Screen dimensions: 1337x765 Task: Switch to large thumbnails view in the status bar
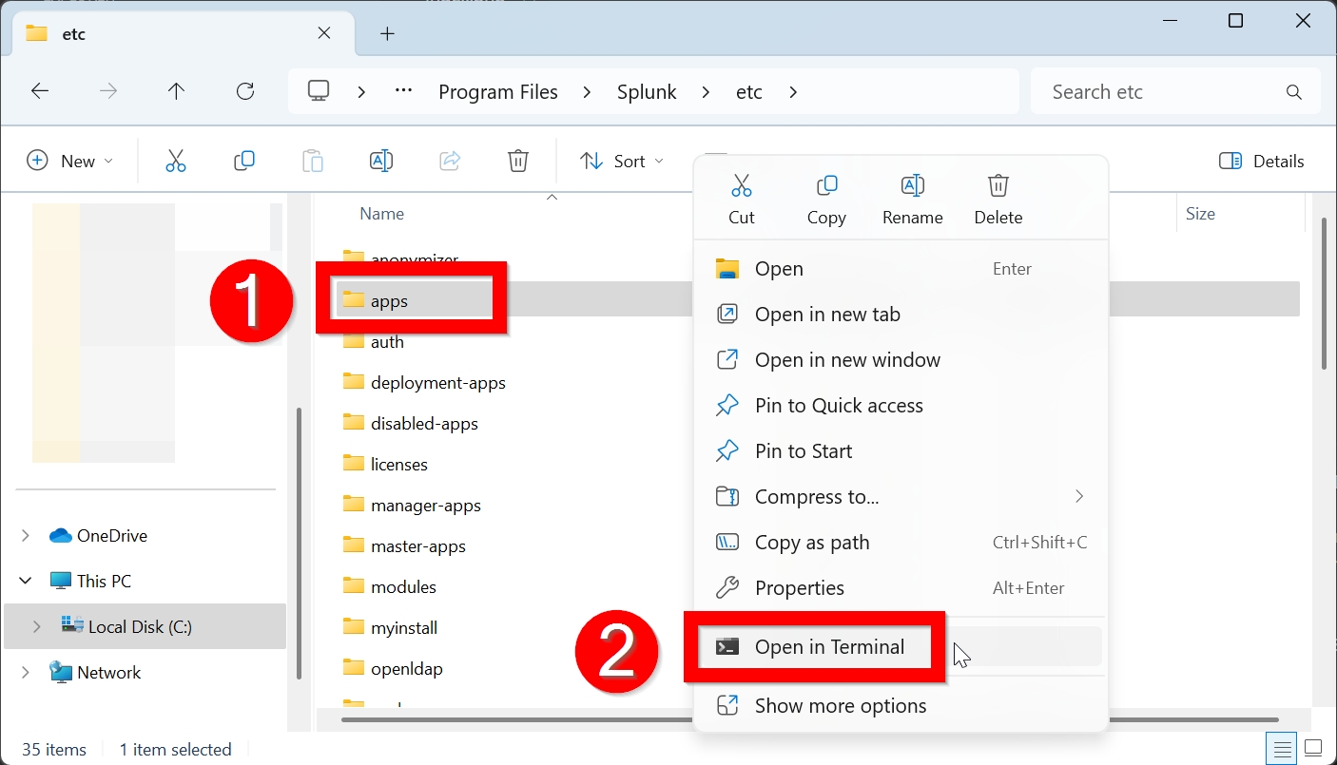pos(1313,749)
